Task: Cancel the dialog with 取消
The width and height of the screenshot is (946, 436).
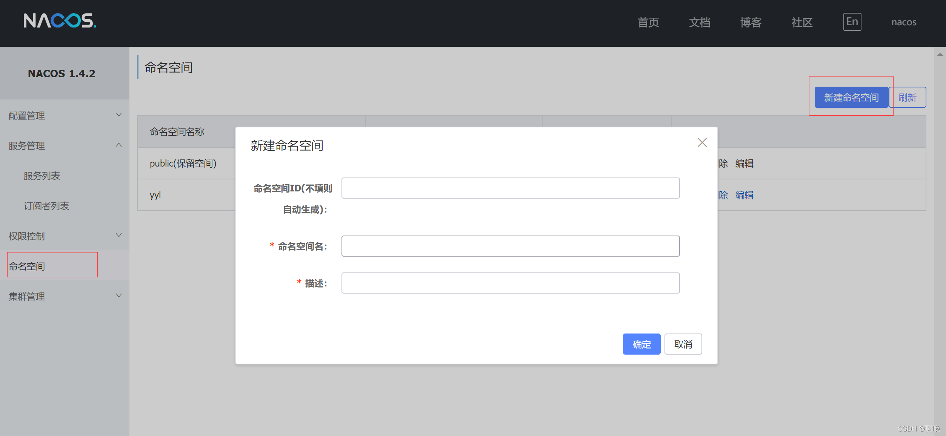Action: [x=683, y=344]
